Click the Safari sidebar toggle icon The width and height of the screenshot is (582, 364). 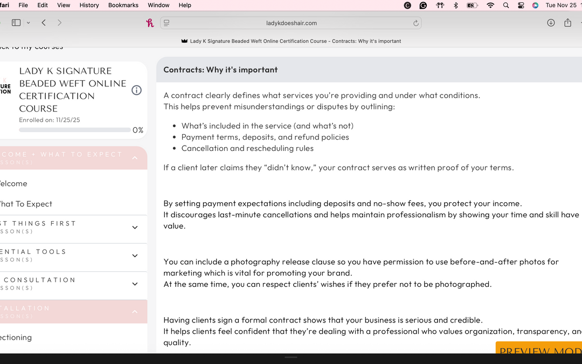[x=16, y=23]
